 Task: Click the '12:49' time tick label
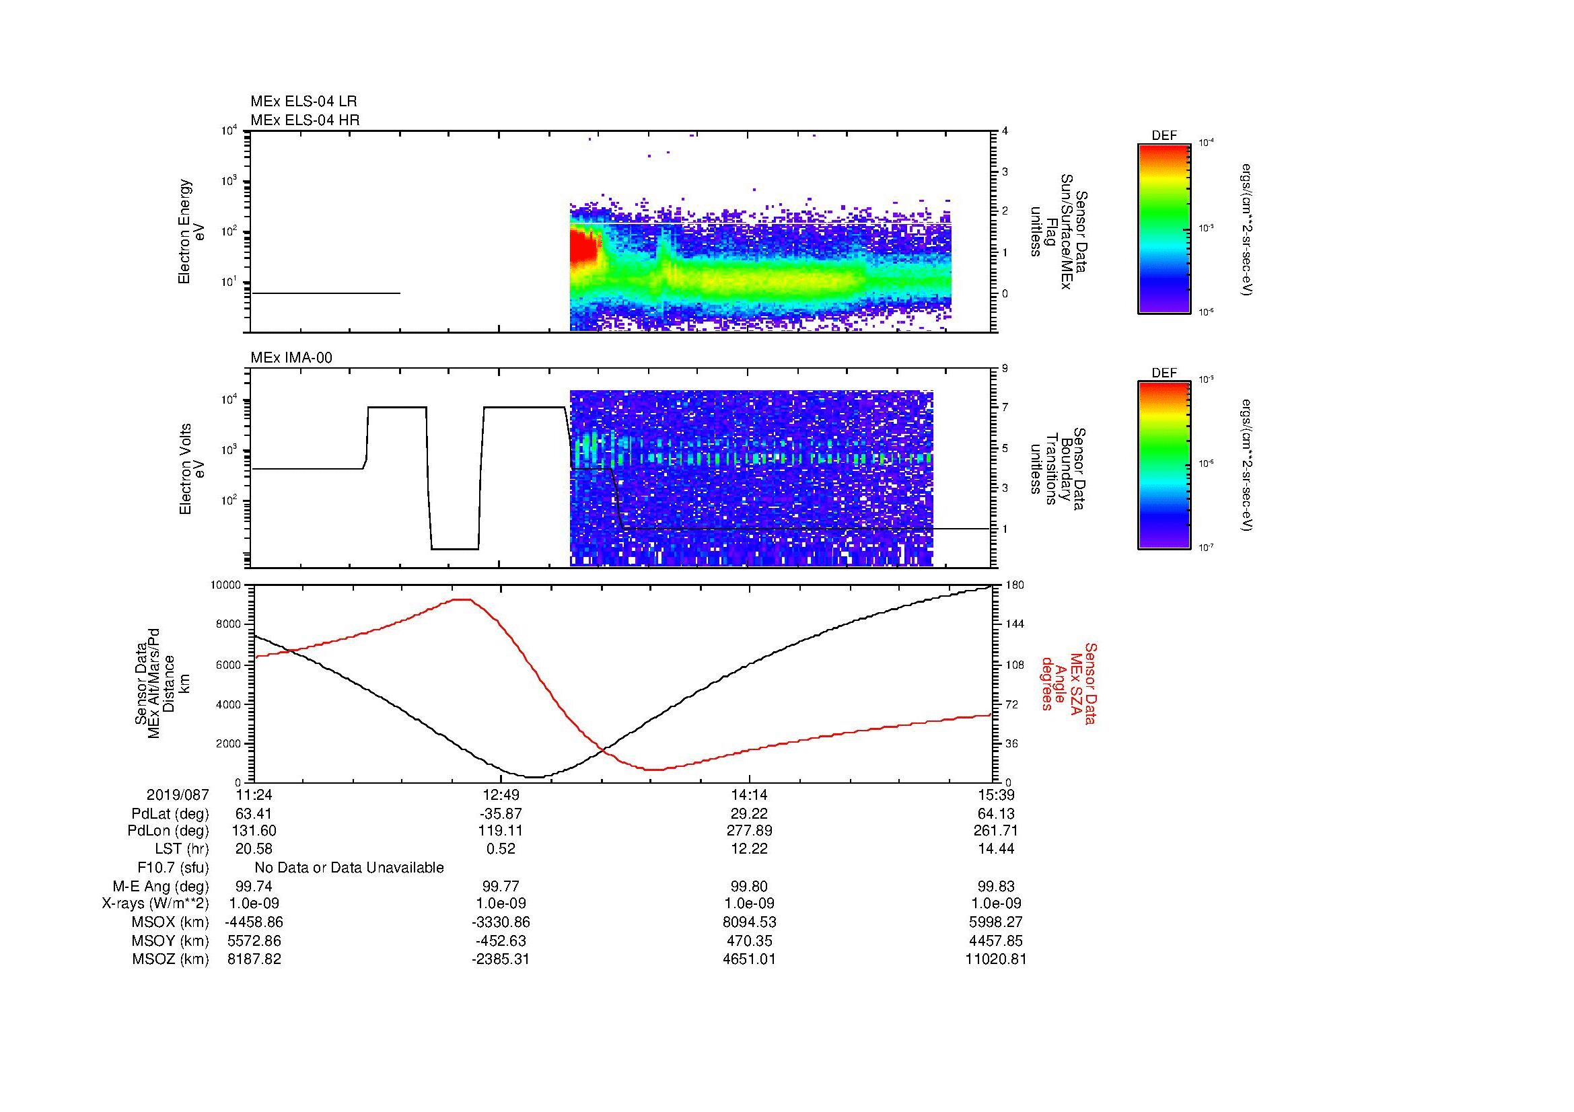502,794
